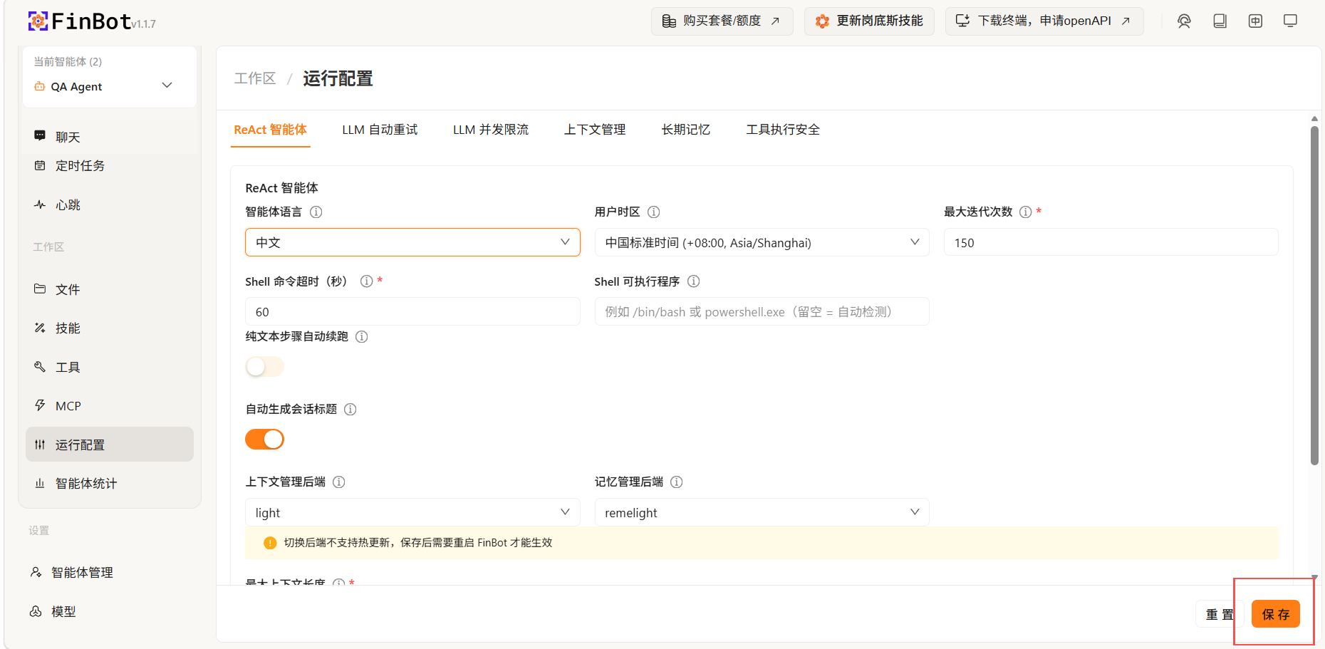
Task: Toggle the 纯文本步骤自动续跑 switch
Action: pos(264,367)
